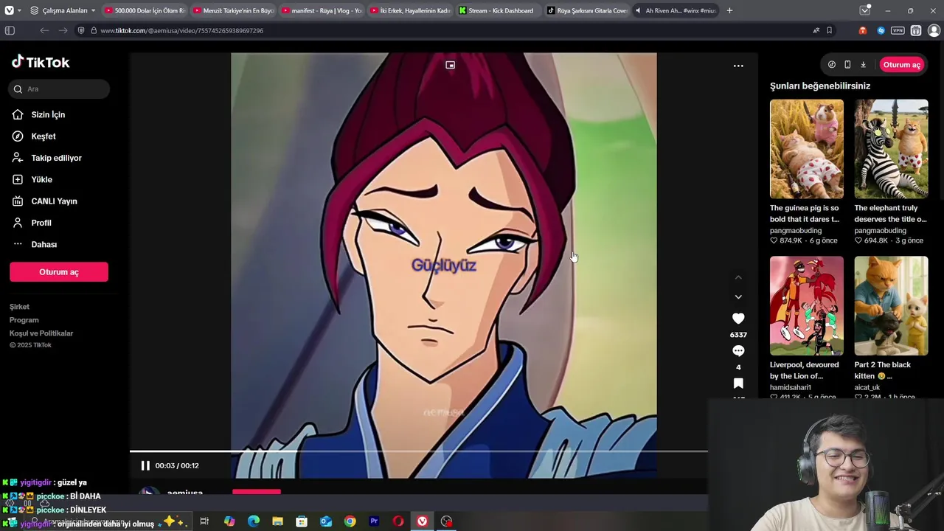Viewport: 944px width, 531px height.
Task: Open Takip ediliyor page
Action: tap(56, 158)
